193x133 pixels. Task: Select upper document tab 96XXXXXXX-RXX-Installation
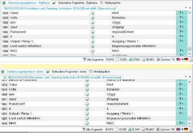[60, 8]
